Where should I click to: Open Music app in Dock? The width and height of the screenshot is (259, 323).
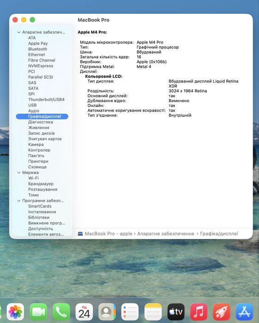(x=199, y=311)
